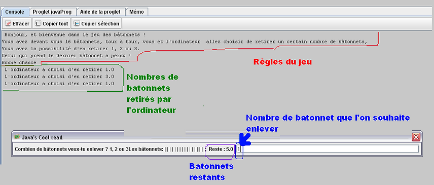Close the Java's Cool read dialog
The width and height of the screenshot is (434, 185).
pos(416,137)
